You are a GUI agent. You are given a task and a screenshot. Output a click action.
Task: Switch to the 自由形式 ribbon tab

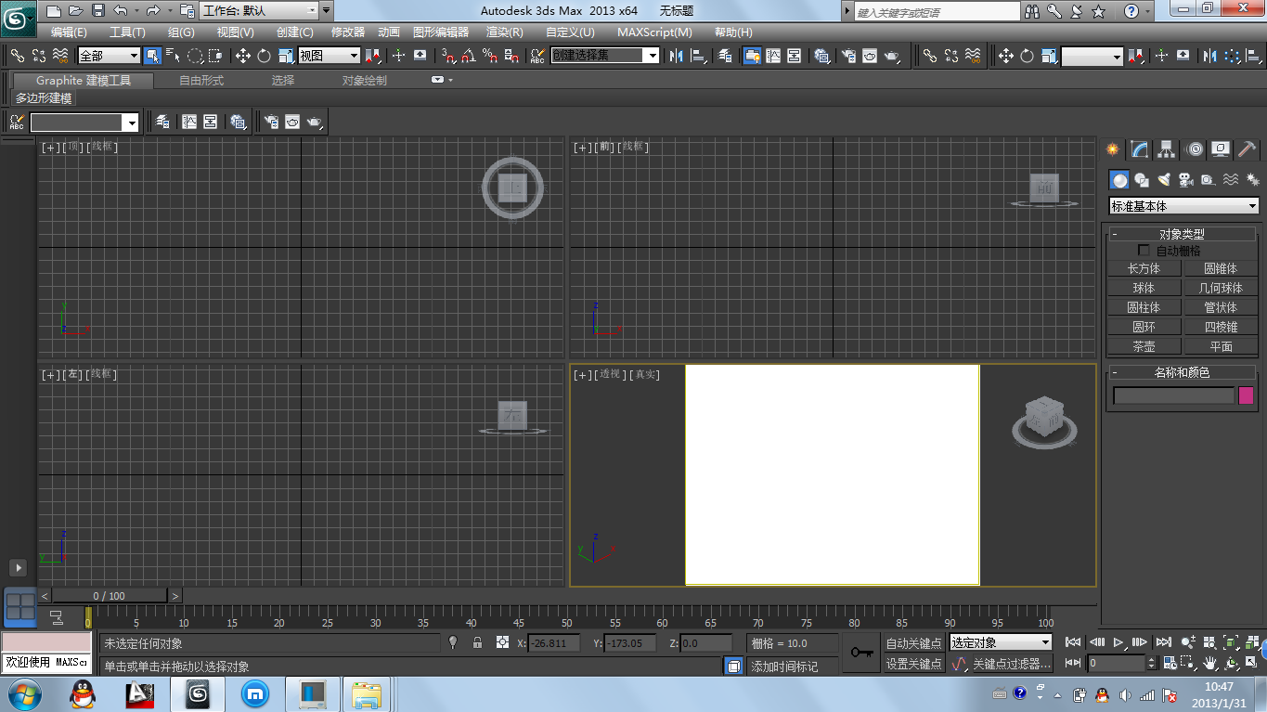[x=201, y=81]
